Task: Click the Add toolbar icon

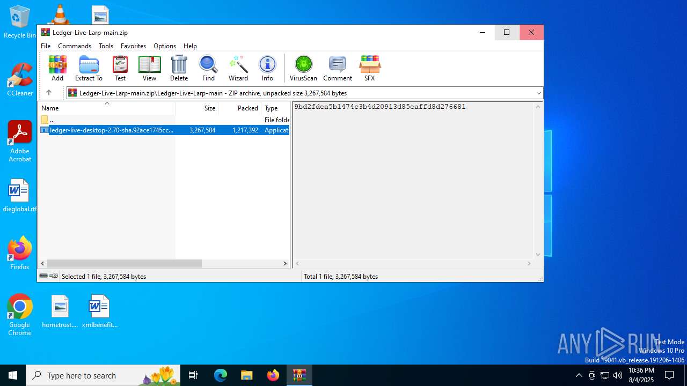Action: click(57, 68)
